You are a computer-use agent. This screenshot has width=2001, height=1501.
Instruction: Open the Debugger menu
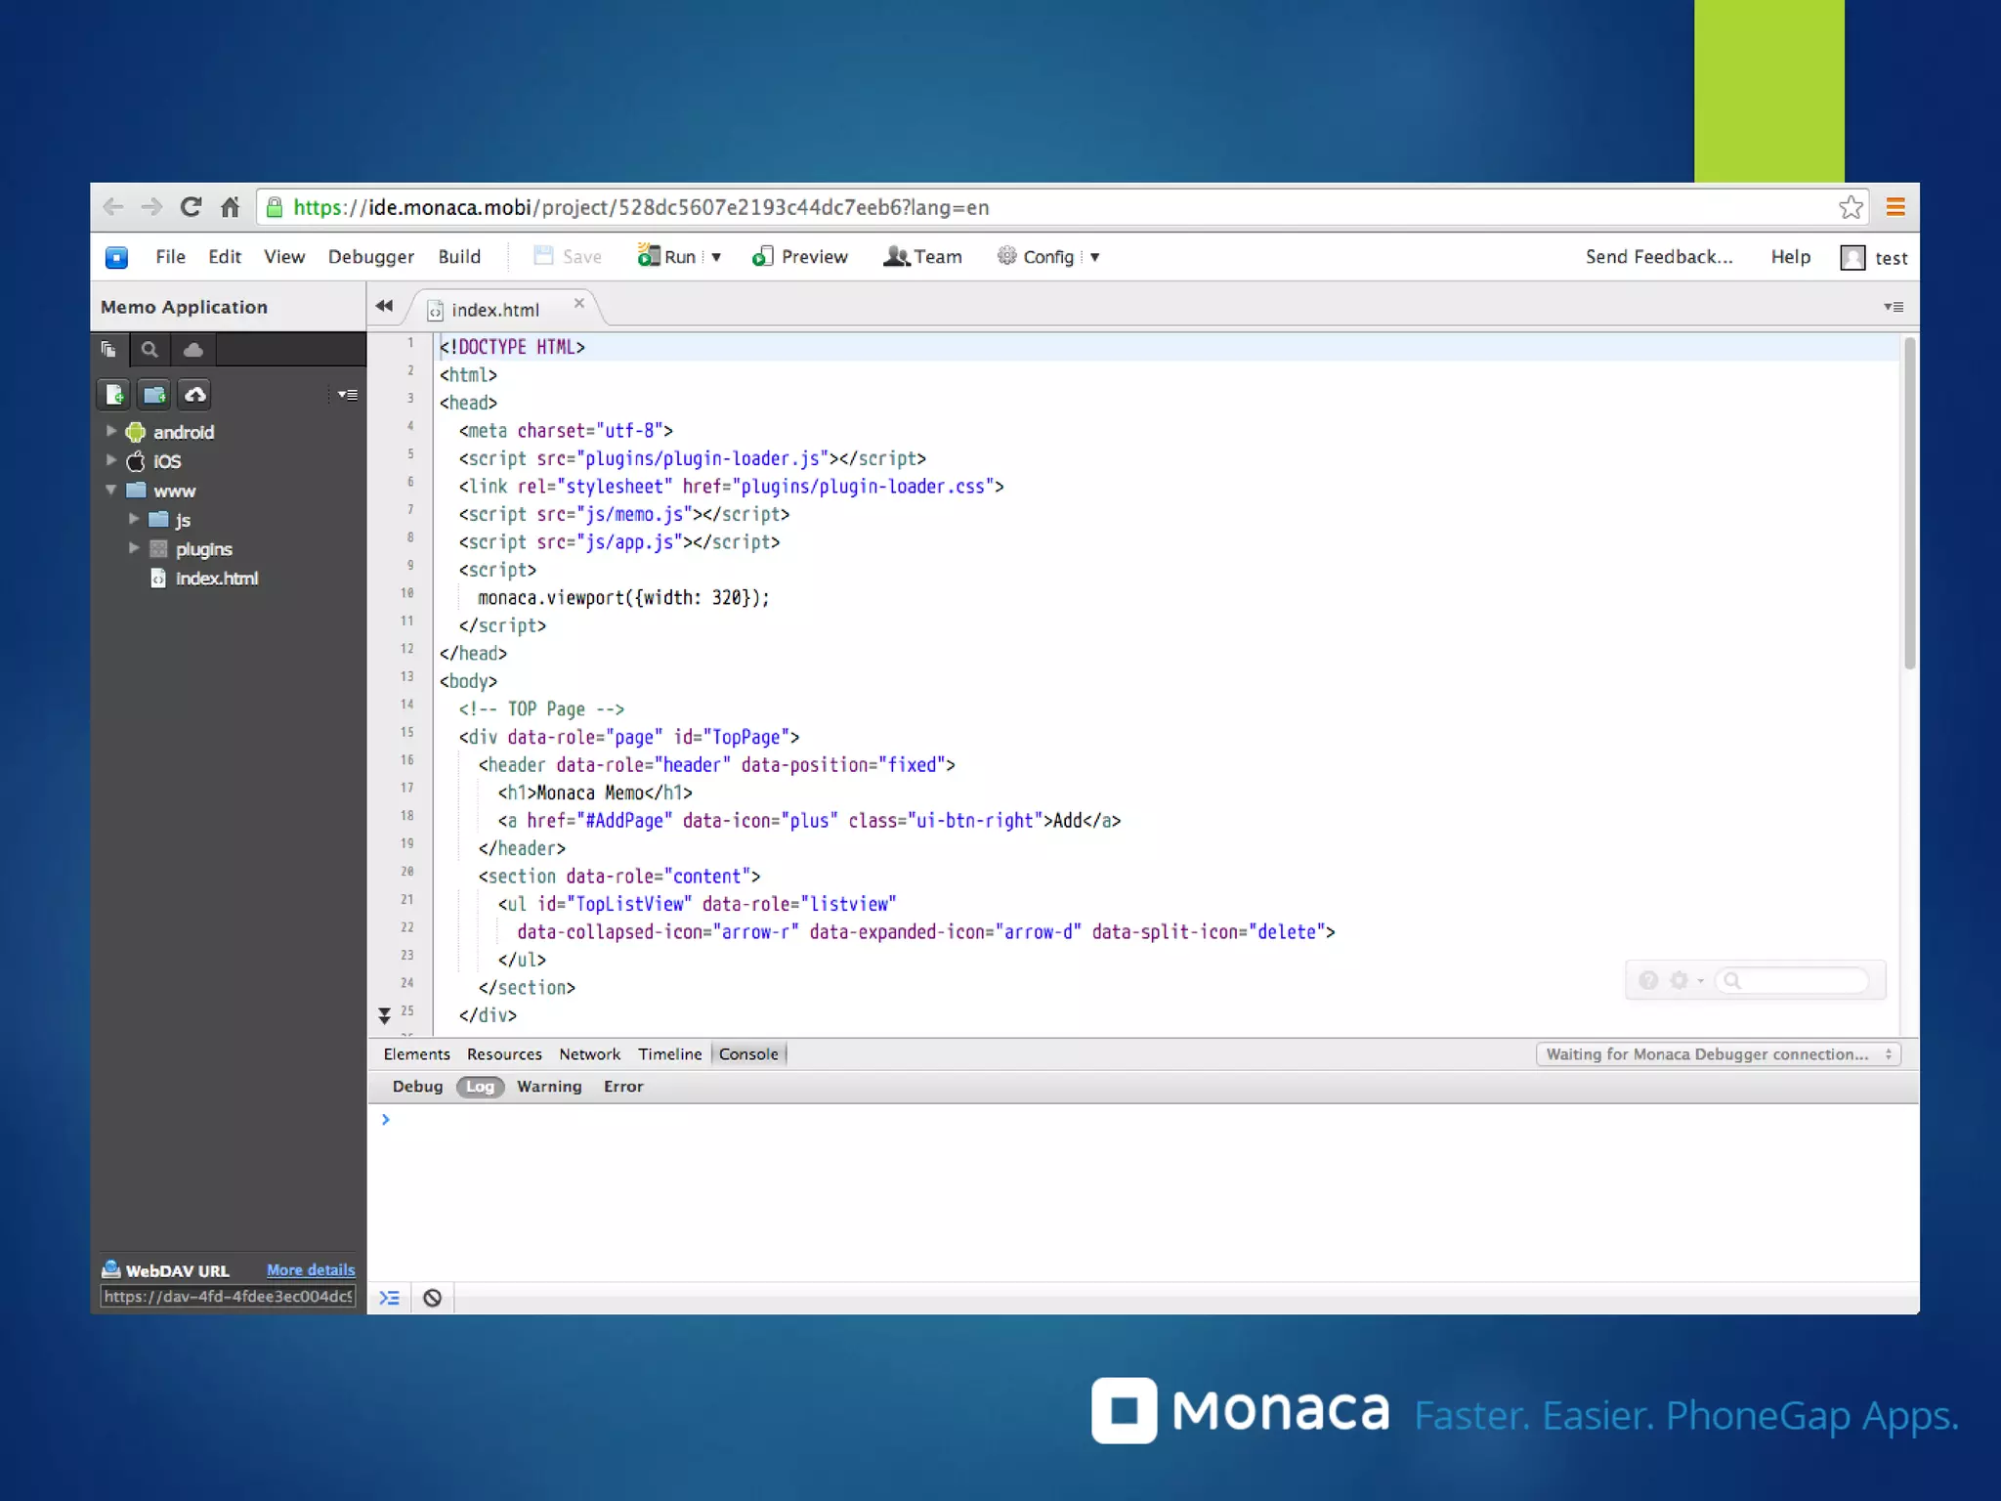(x=370, y=257)
